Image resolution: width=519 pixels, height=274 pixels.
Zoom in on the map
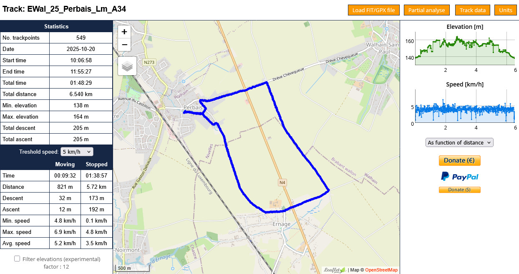(x=124, y=32)
